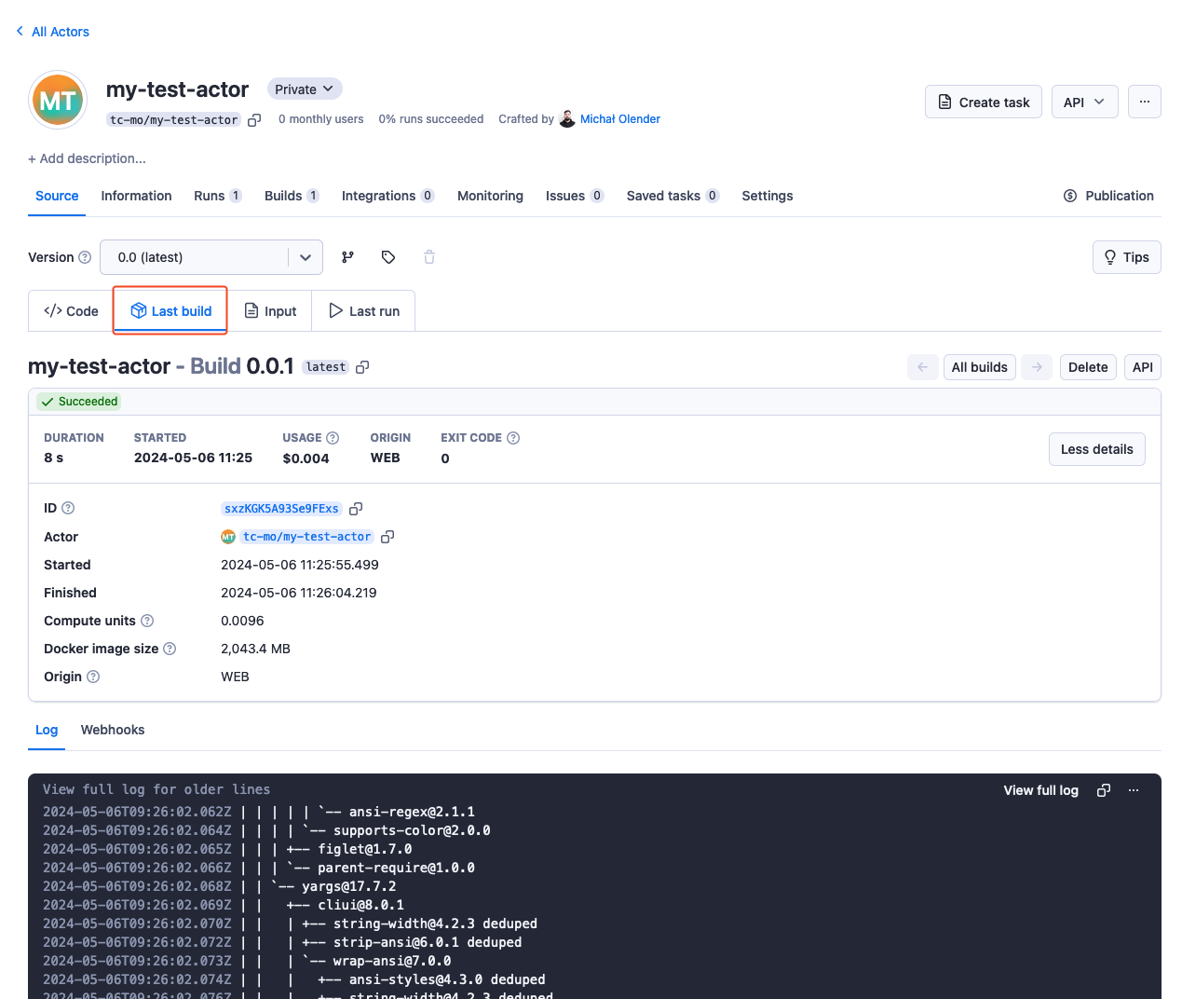Screen dimensions: 1182x999
Task: Expand the Version 0.0 (latest) dropdown
Action: click(x=305, y=257)
